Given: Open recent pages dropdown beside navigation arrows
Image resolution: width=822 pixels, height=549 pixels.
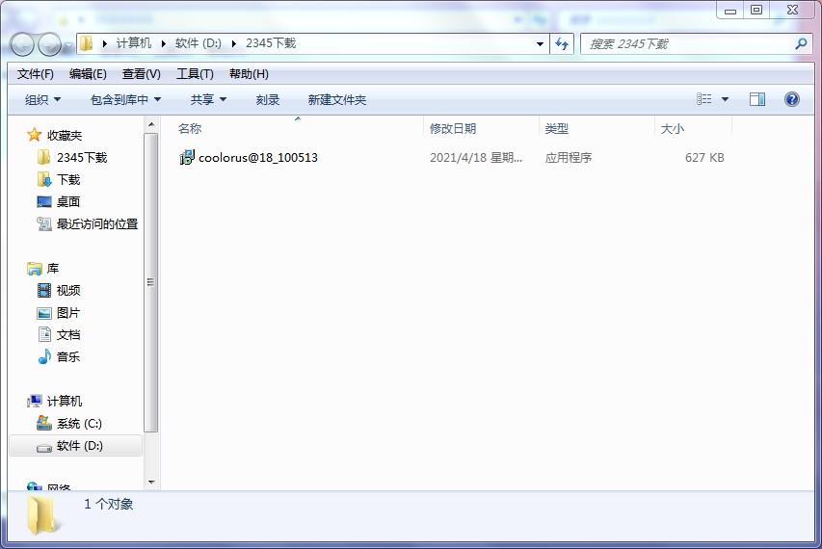Looking at the screenshot, I should coord(68,46).
